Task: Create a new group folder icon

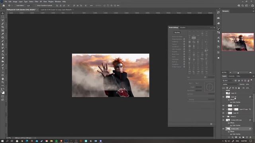Action: (243, 137)
